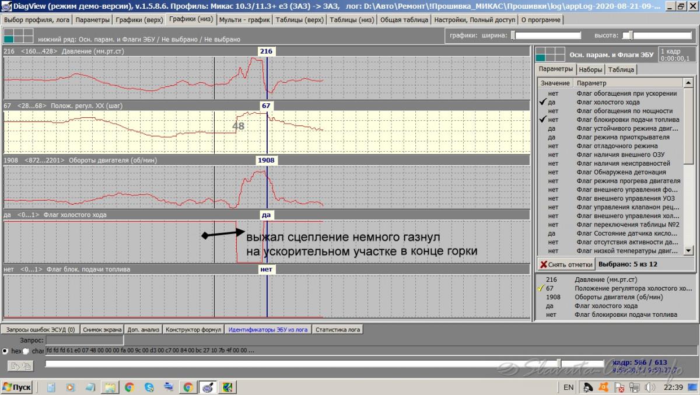Screen dimensions: 700x395
Task: Click the graph ширина slider
Action: click(x=546, y=36)
